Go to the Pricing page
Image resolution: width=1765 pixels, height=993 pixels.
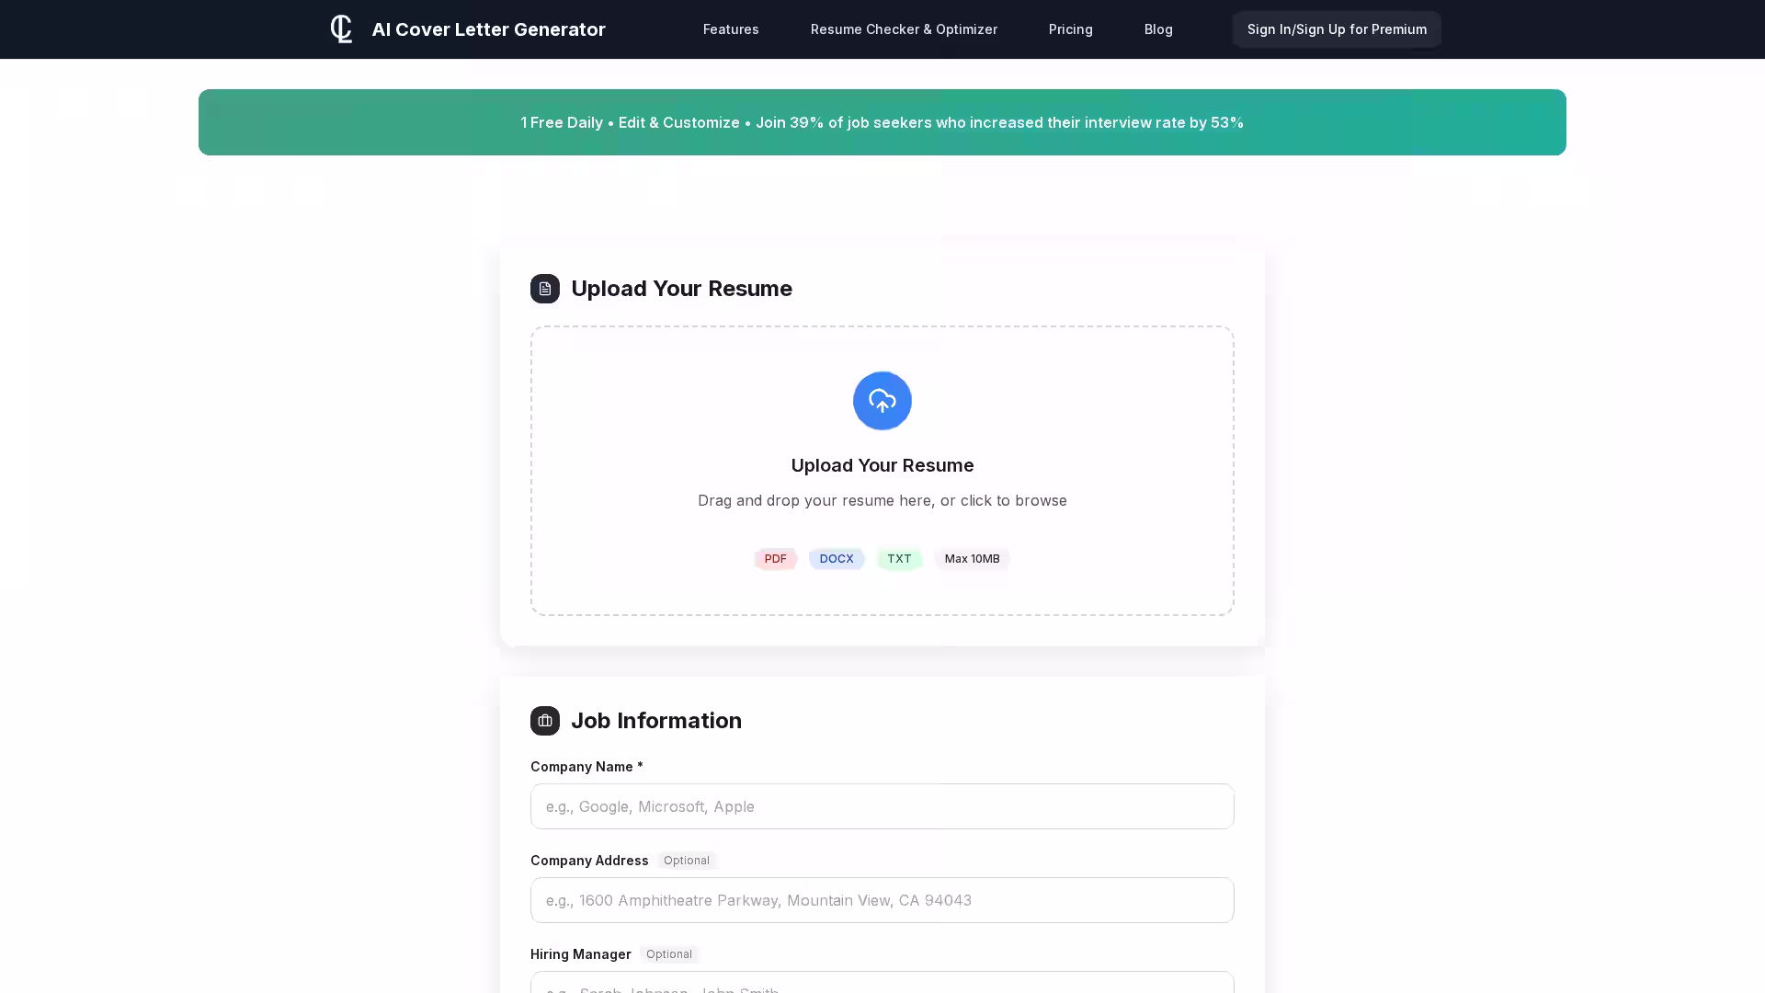point(1070,29)
